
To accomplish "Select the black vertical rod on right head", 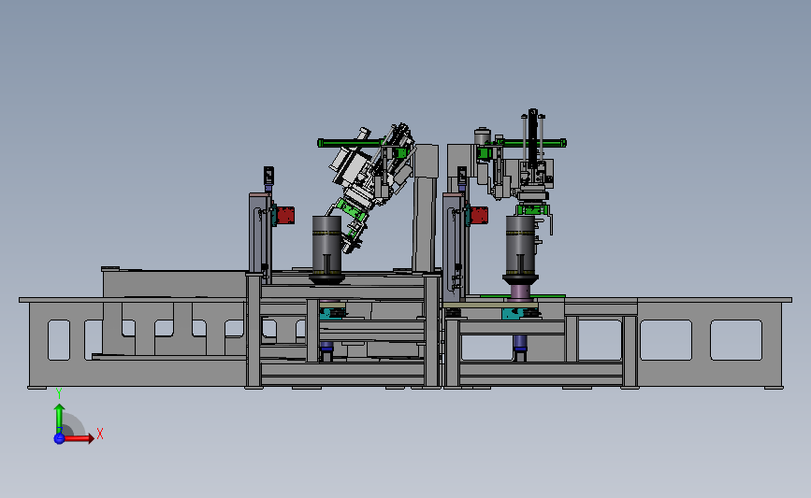I will click(x=533, y=137).
